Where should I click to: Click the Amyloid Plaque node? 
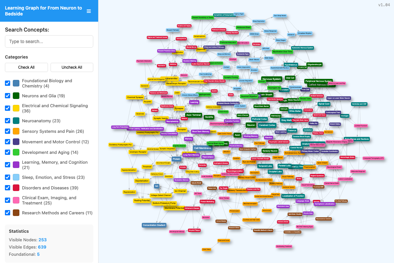194,230
